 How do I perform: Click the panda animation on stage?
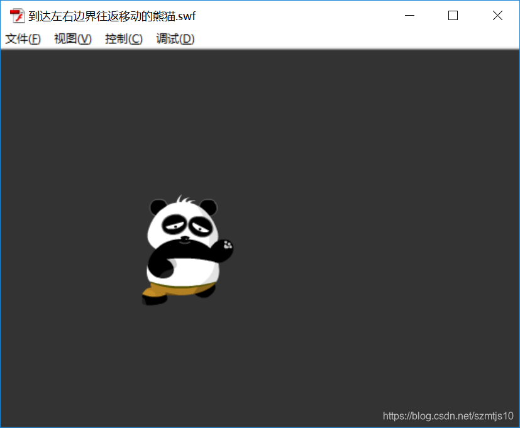187,250
